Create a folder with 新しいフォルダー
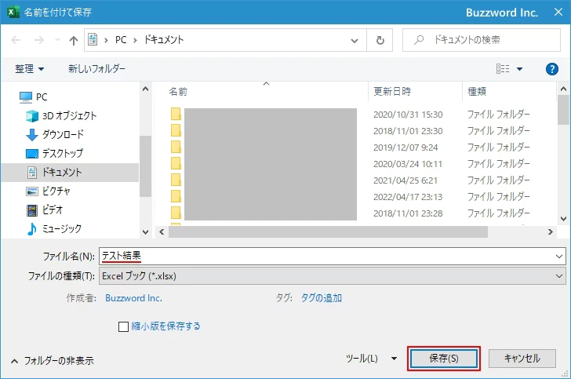The height and width of the screenshot is (379, 571). pos(96,68)
